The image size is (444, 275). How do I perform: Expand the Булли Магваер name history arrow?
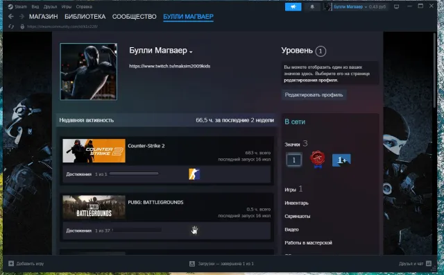191,51
